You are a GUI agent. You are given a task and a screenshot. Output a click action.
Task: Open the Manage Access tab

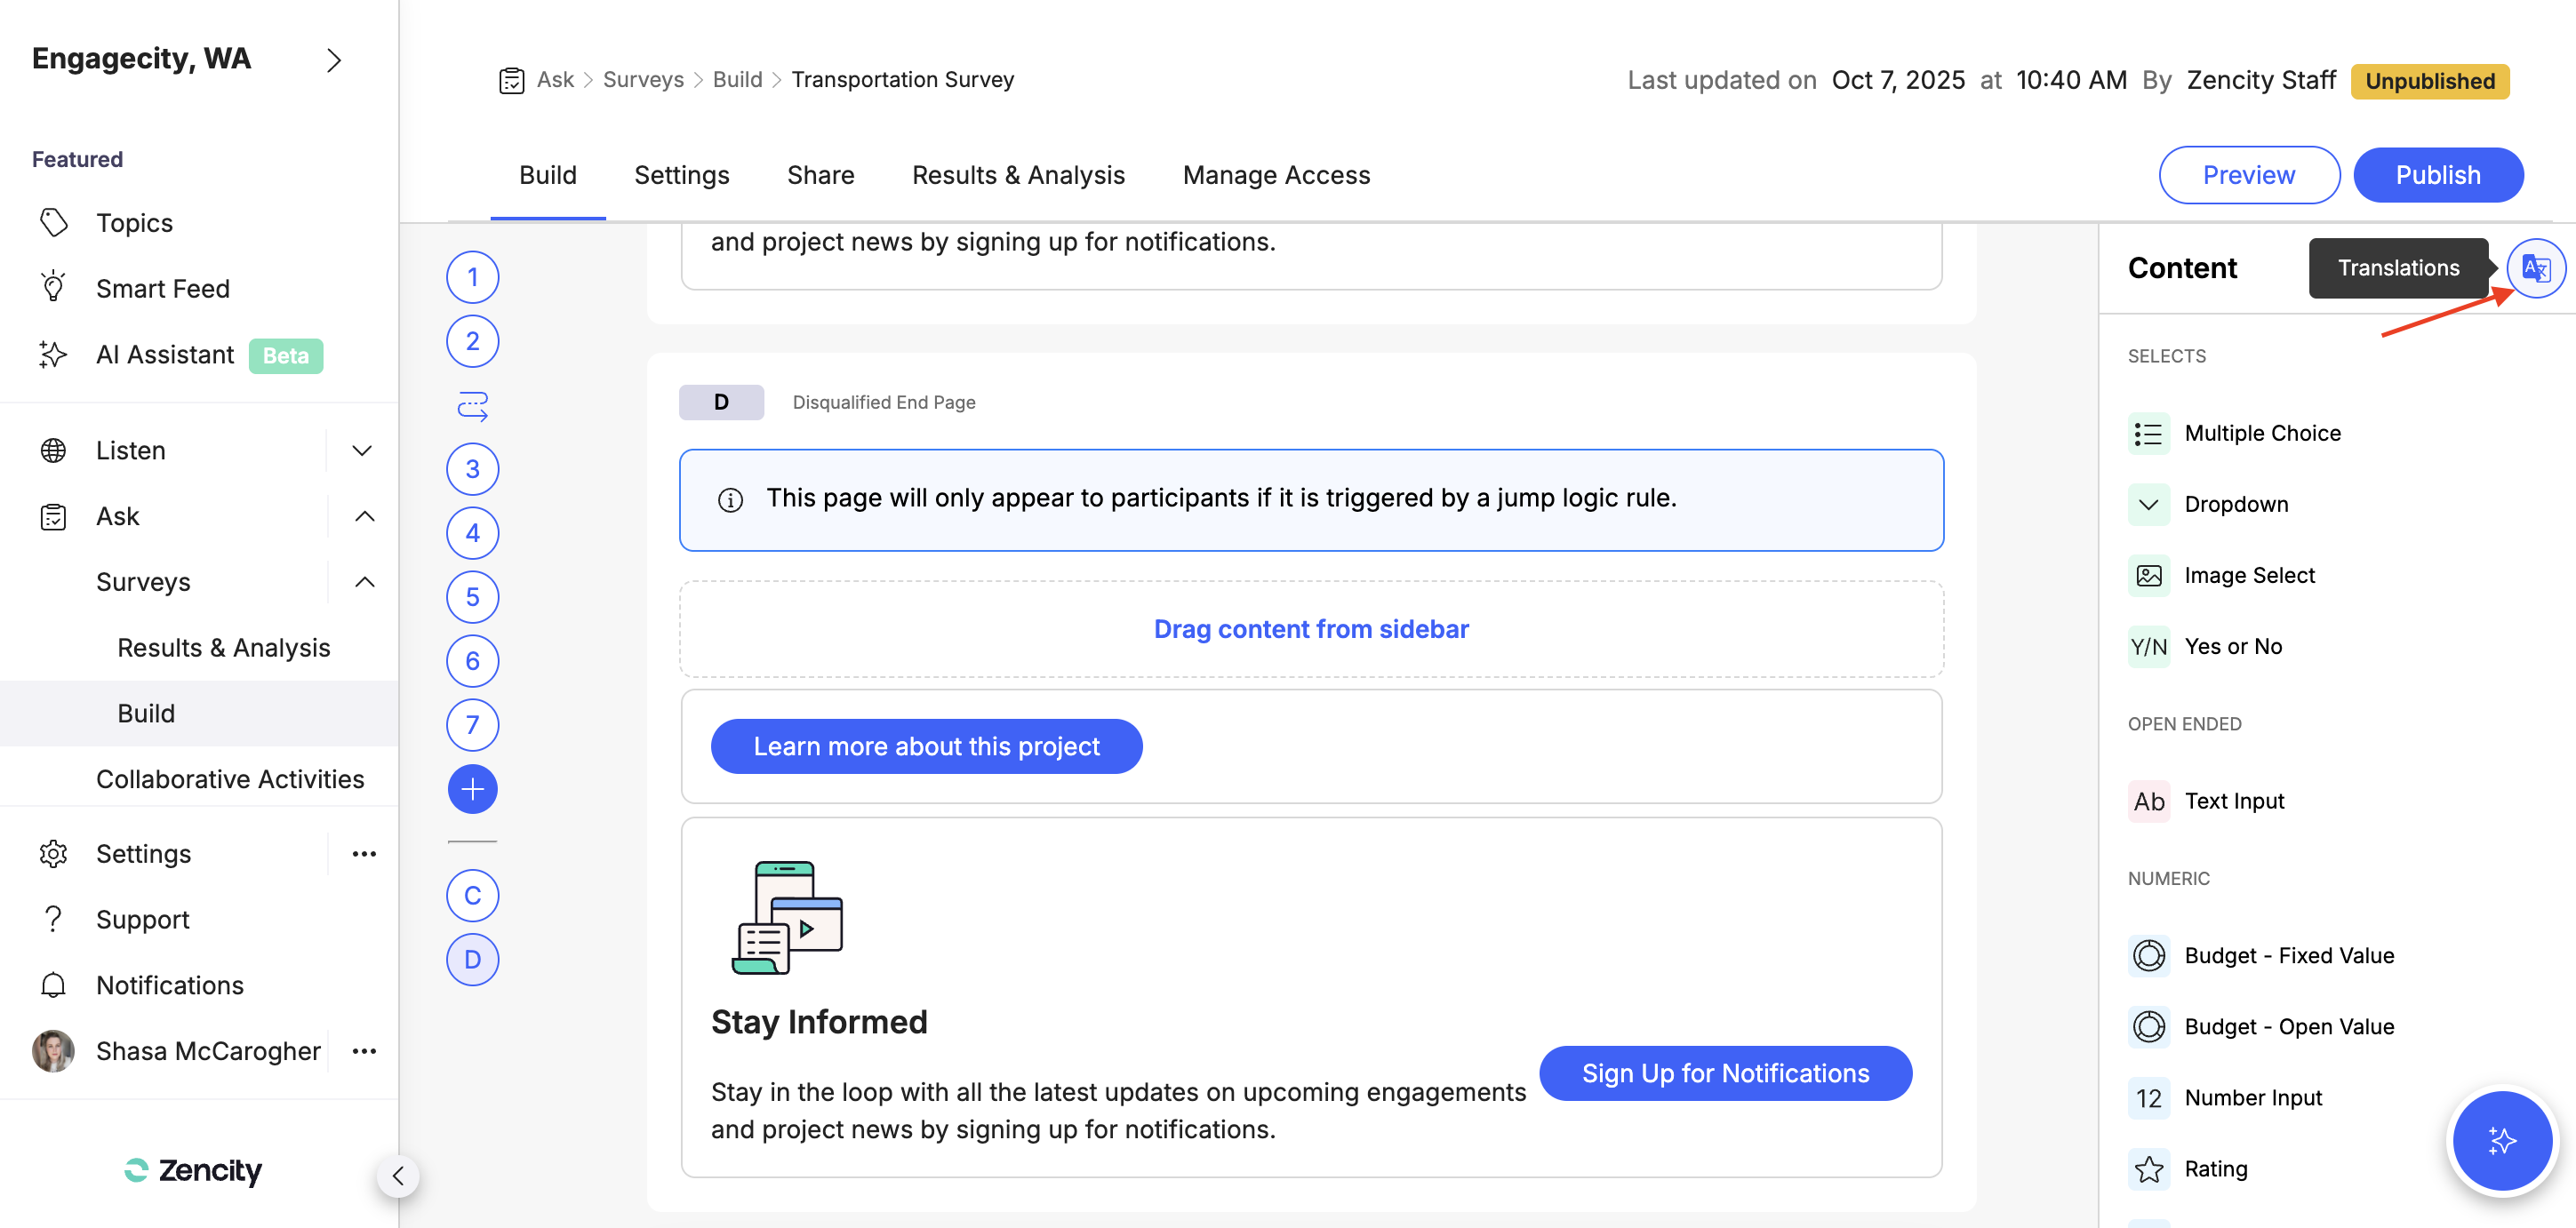[1275, 175]
